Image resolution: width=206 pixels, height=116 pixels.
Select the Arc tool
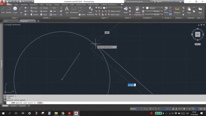[x=21, y=10]
